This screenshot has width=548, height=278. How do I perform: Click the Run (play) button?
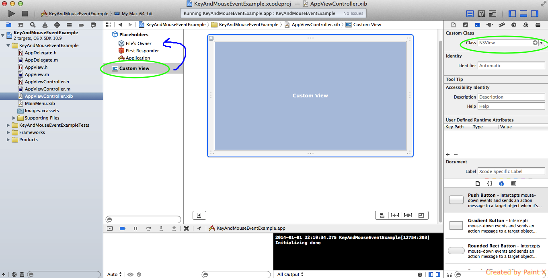(12, 13)
